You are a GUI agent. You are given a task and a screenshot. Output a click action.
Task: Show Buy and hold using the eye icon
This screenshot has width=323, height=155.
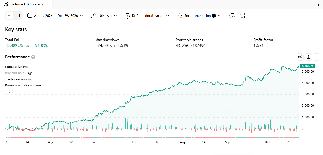tap(30, 73)
